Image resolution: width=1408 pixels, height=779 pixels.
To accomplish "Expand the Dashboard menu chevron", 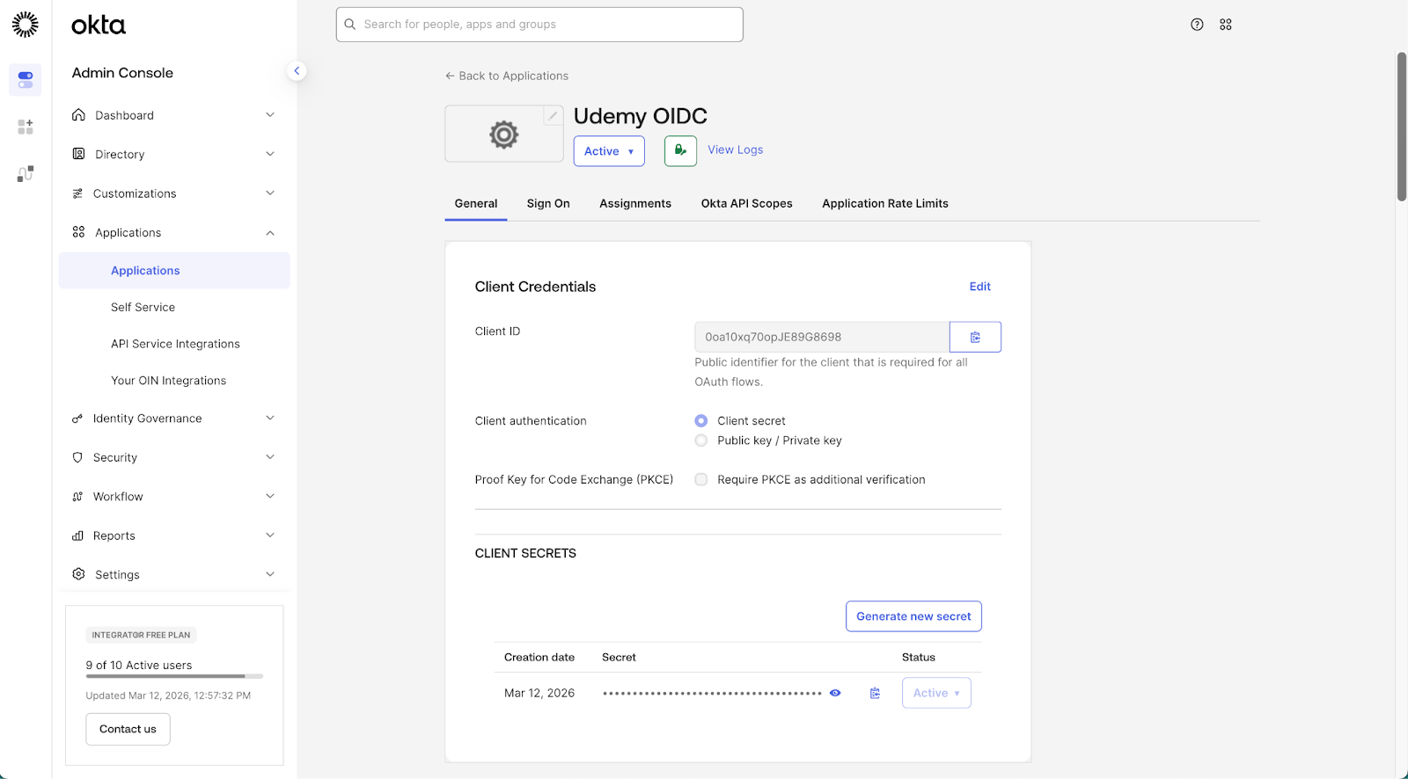I will coord(270,115).
